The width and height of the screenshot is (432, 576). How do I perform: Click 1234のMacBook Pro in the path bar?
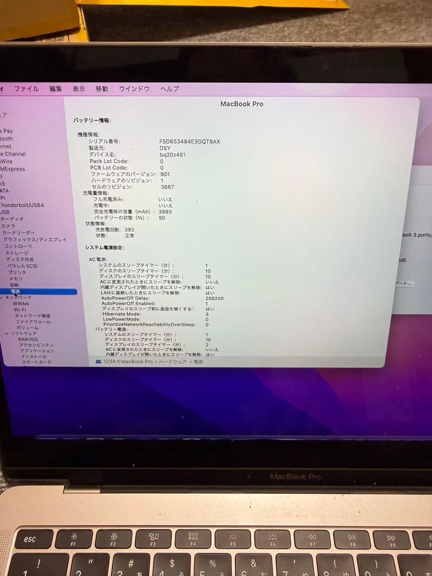pyautogui.click(x=128, y=362)
